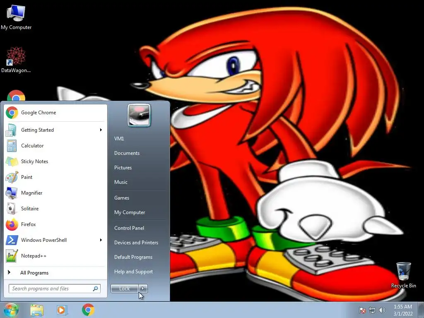The height and width of the screenshot is (318, 424).
Task: Click the Windows PowerShell icon
Action: [12, 240]
